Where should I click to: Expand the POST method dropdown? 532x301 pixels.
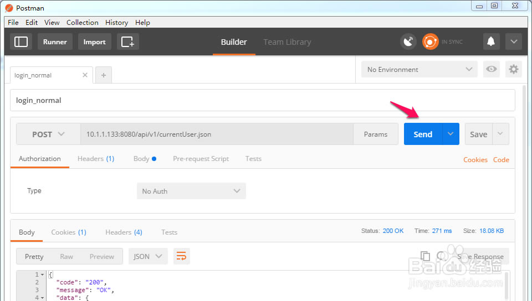pos(48,134)
